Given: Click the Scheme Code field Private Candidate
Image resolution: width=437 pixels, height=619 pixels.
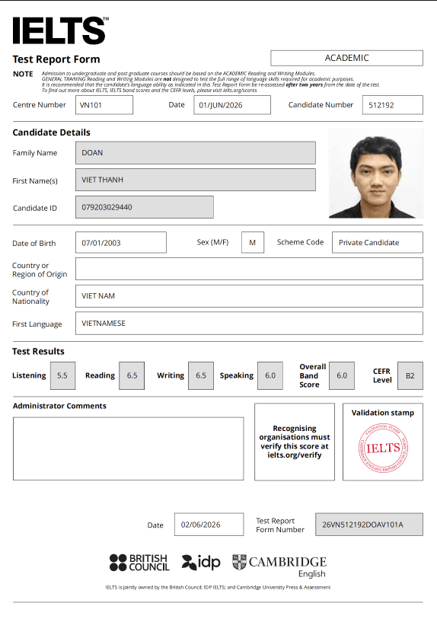Looking at the screenshot, I should pos(378,242).
